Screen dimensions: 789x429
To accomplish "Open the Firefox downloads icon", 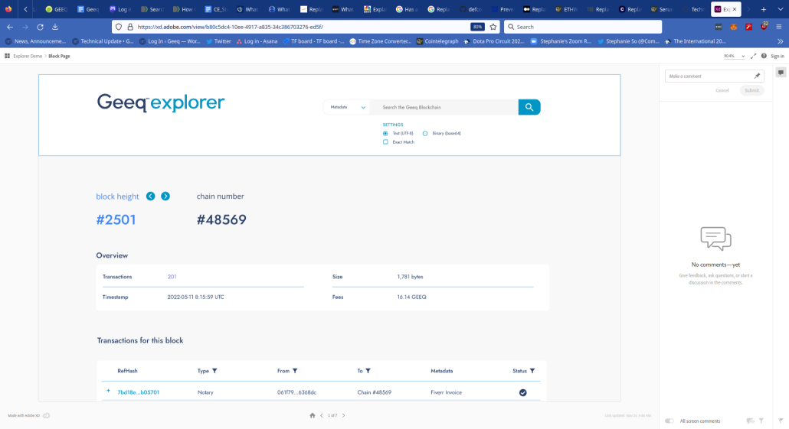I will click(55, 27).
